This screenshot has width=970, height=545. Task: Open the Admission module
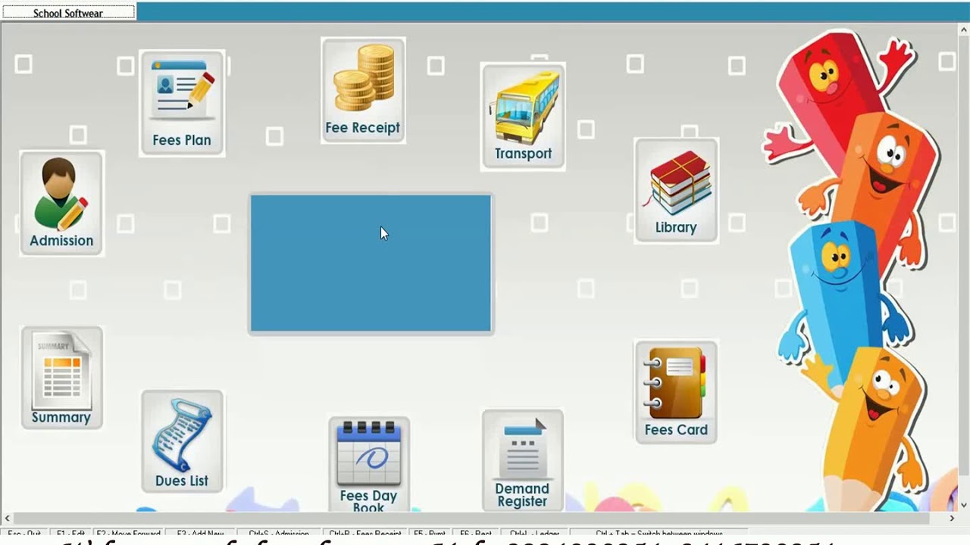point(61,203)
